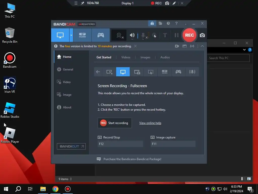Screen dimensions: 258x194
Task: Open the Windows Start menu
Action: [x=6, y=189]
